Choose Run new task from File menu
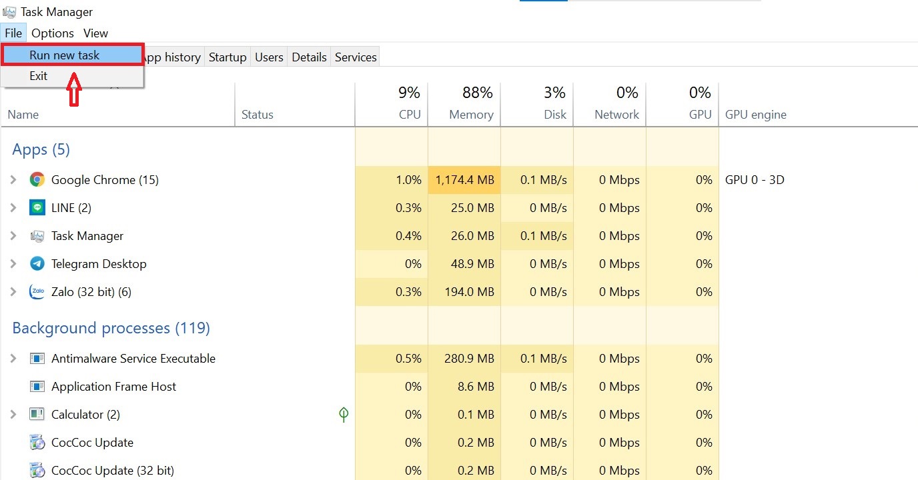Screen dimensions: 918x480 click(x=72, y=55)
